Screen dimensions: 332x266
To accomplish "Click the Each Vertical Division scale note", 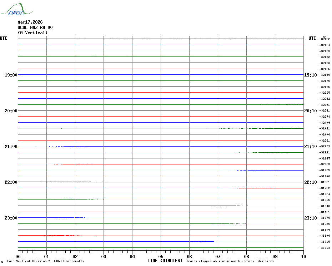I will pos(45,261).
